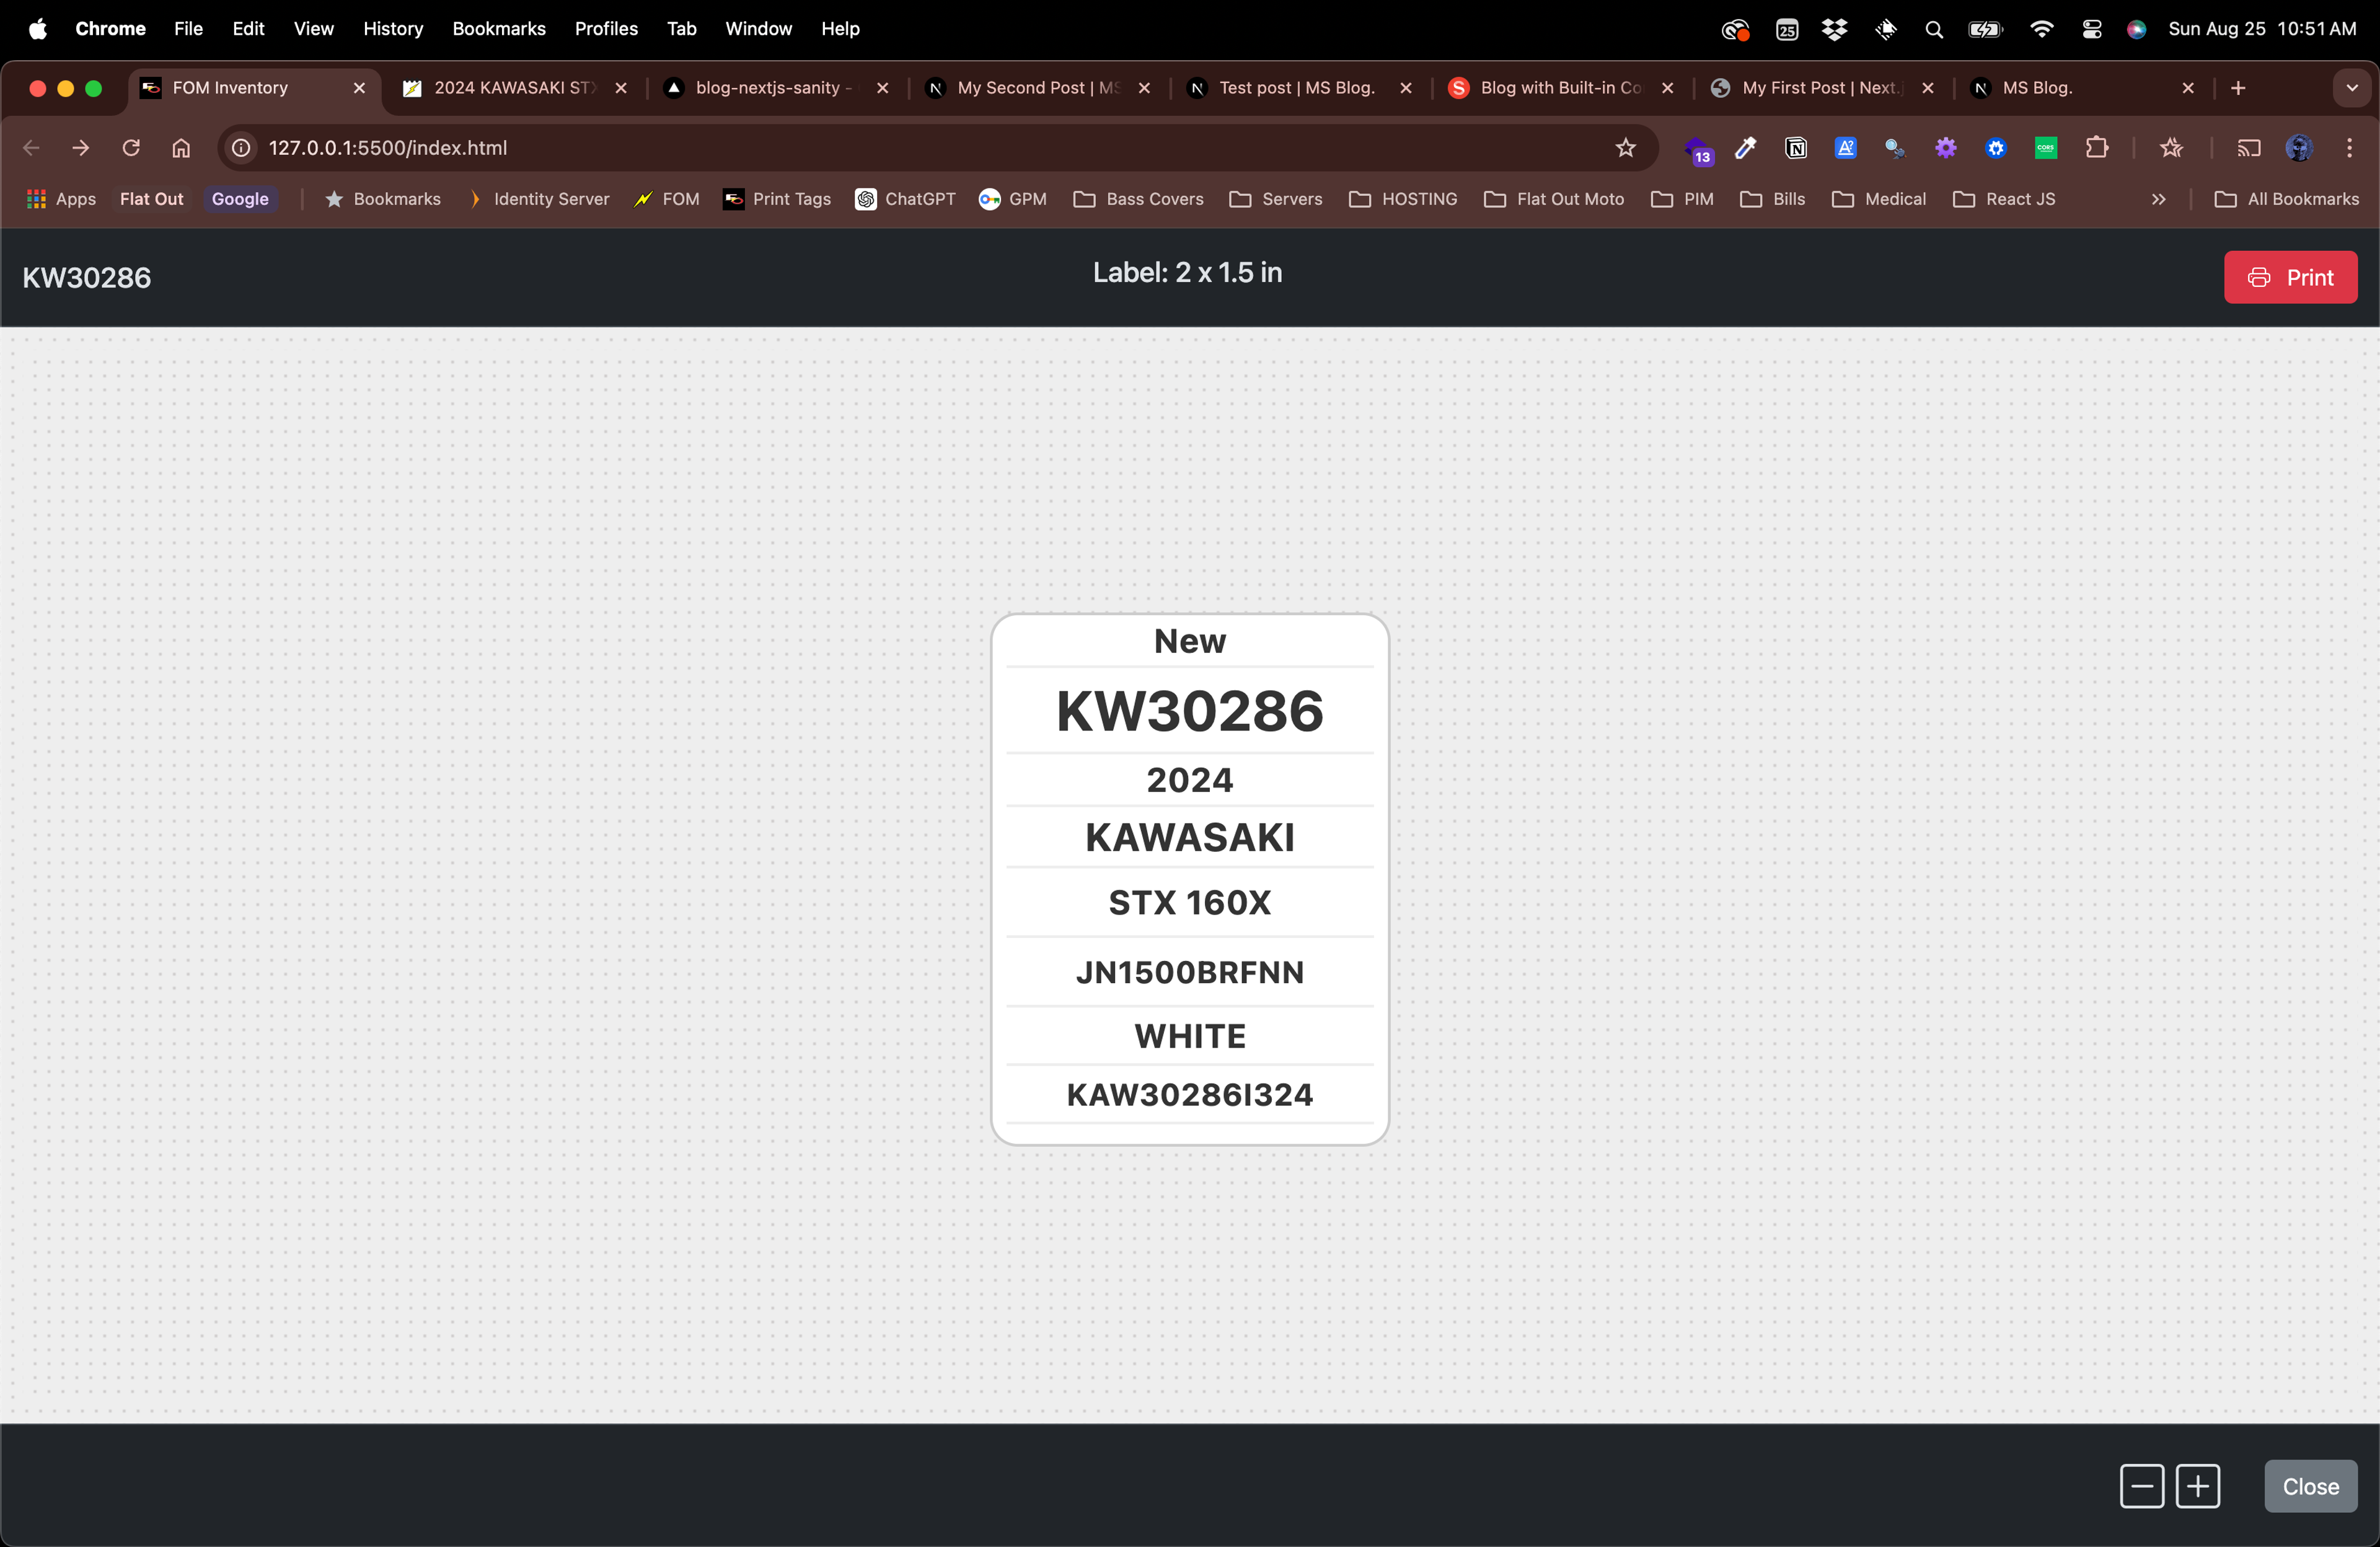The image size is (2380, 1547).
Task: Expand the hidden bookmarks overflow chevron
Action: 2158,199
